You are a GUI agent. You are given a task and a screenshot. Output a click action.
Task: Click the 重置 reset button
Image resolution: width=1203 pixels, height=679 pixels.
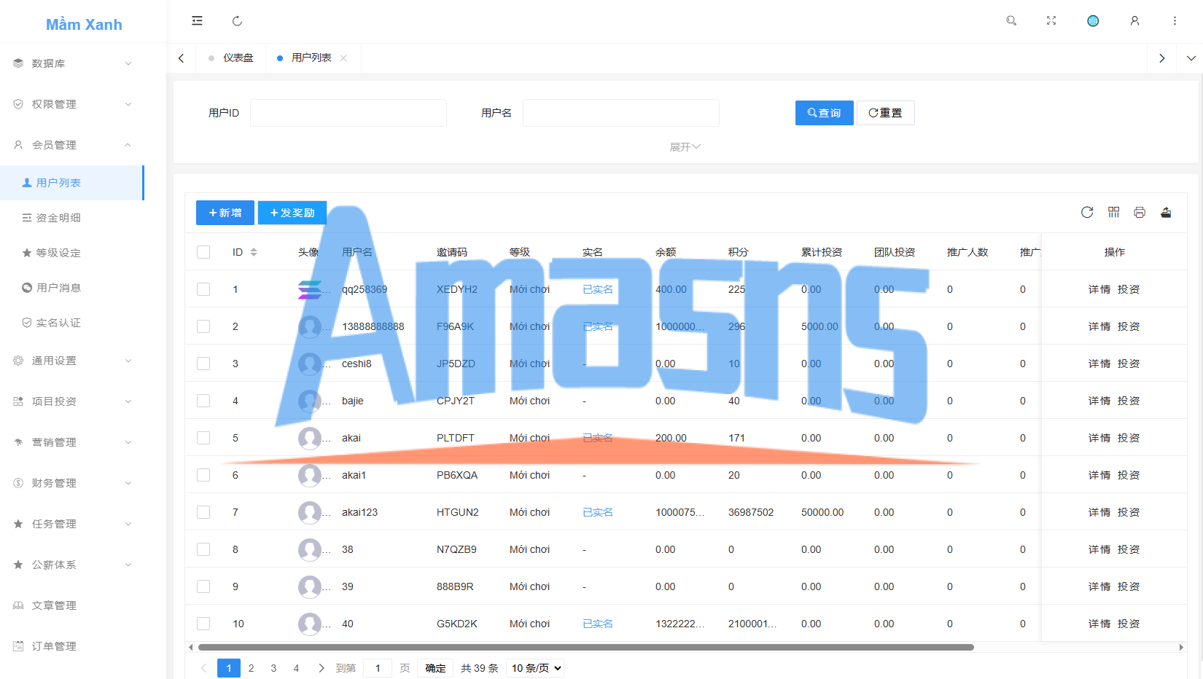pyautogui.click(x=885, y=113)
